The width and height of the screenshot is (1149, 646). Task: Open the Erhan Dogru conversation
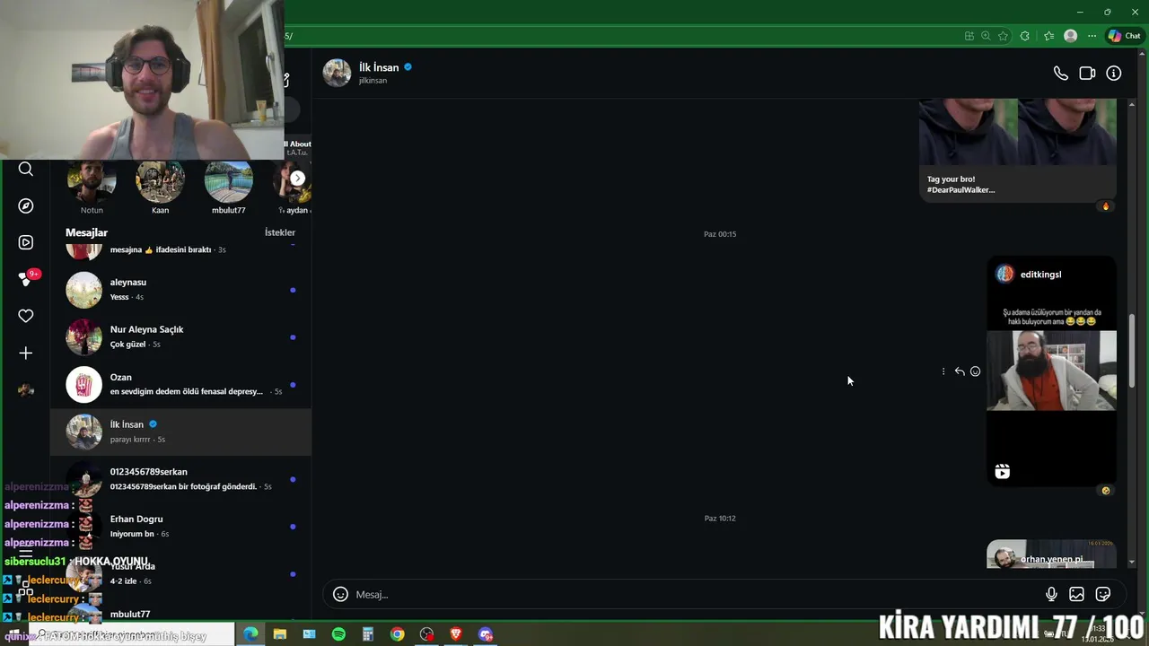[180, 526]
